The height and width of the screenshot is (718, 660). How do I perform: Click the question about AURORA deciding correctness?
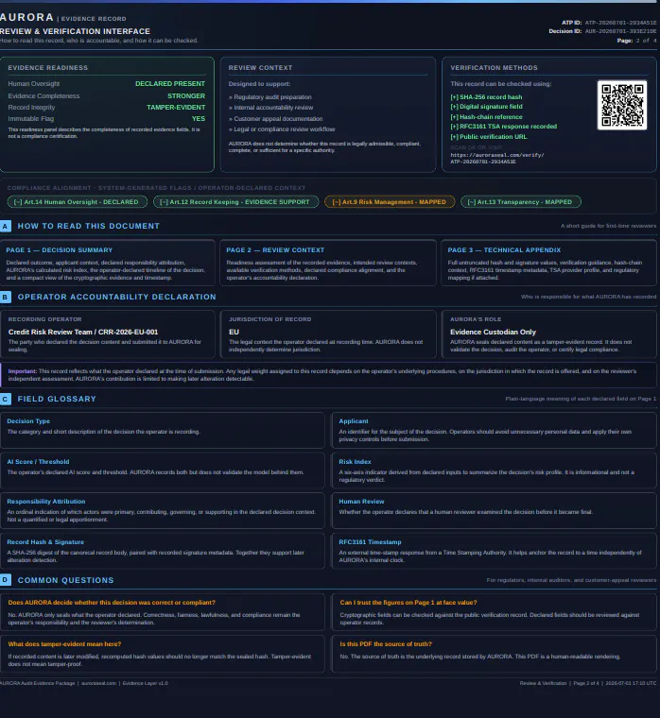click(112, 603)
